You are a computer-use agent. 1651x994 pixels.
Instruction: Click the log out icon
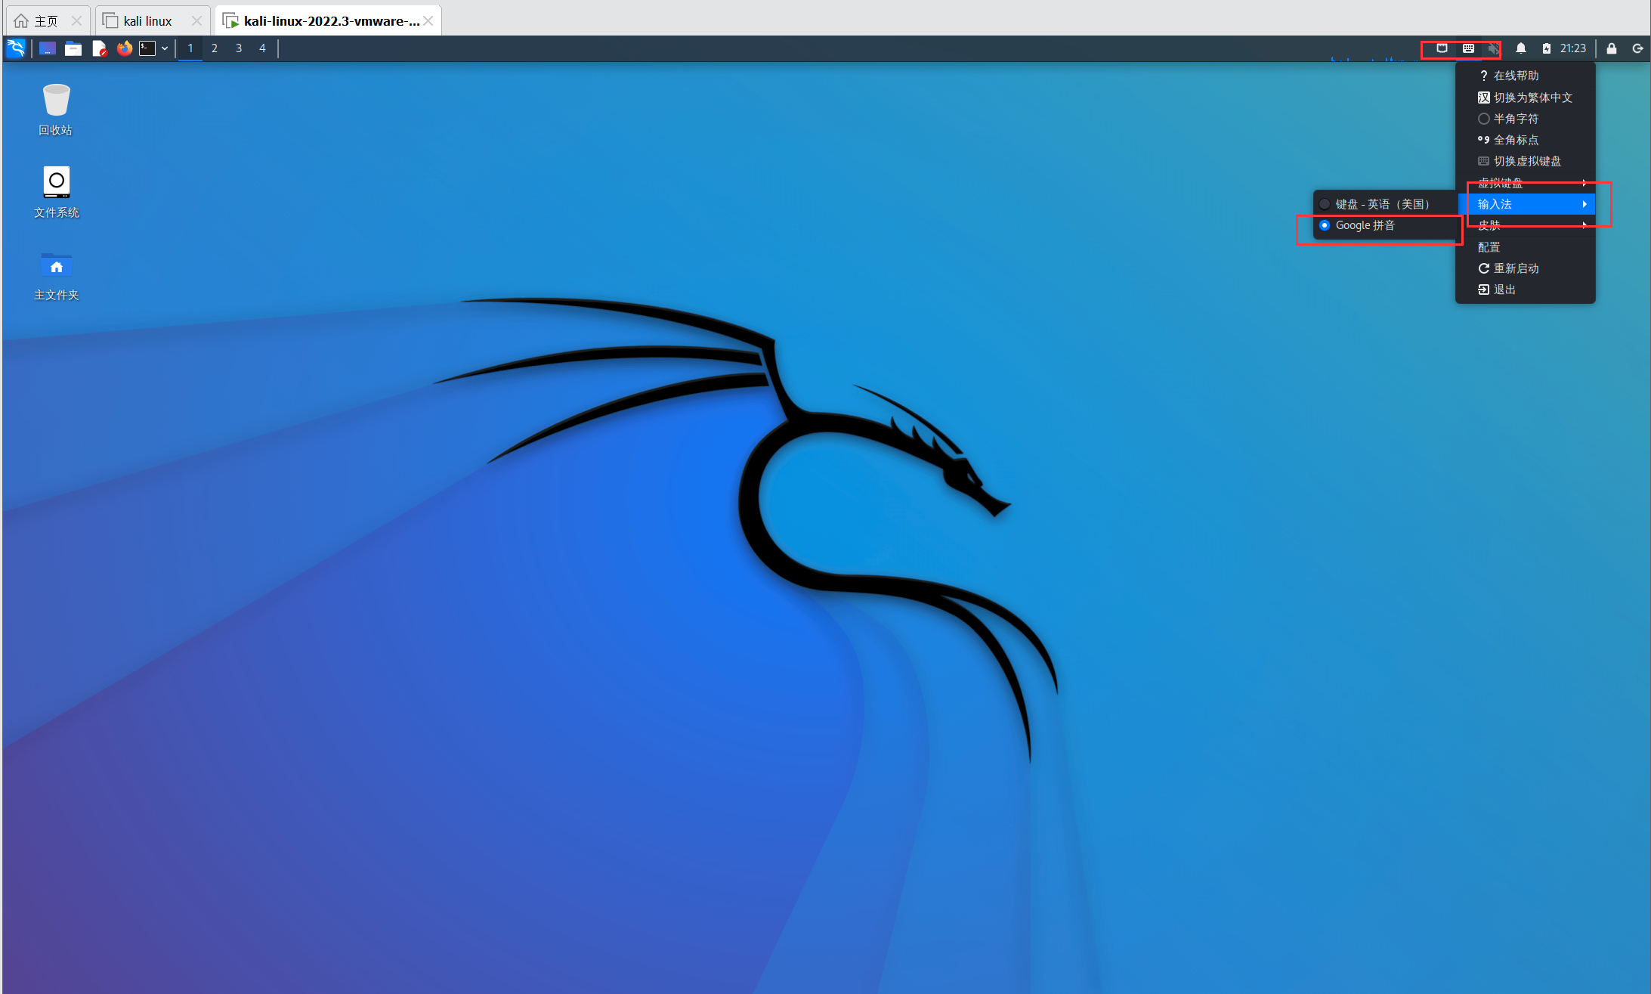click(x=1637, y=48)
